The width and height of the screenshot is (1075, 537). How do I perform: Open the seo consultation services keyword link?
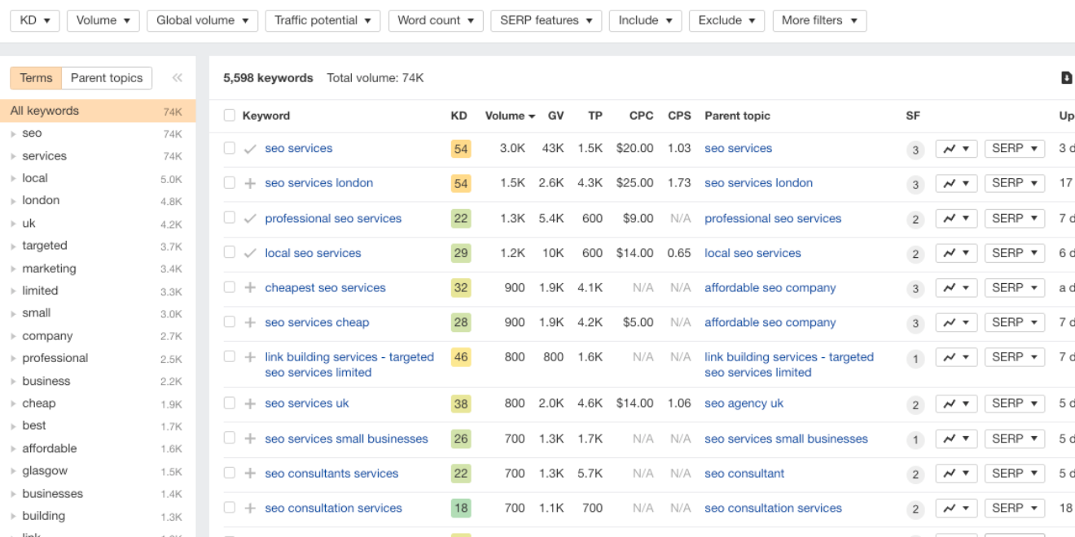point(333,508)
